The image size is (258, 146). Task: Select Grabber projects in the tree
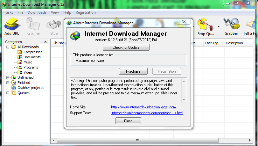31,88
